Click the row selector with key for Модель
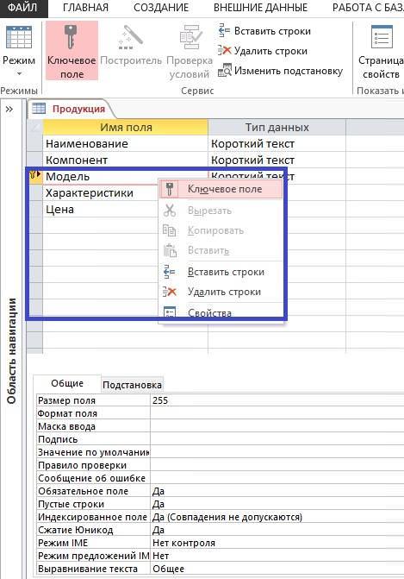Screen dimensions: 404x579 35,177
